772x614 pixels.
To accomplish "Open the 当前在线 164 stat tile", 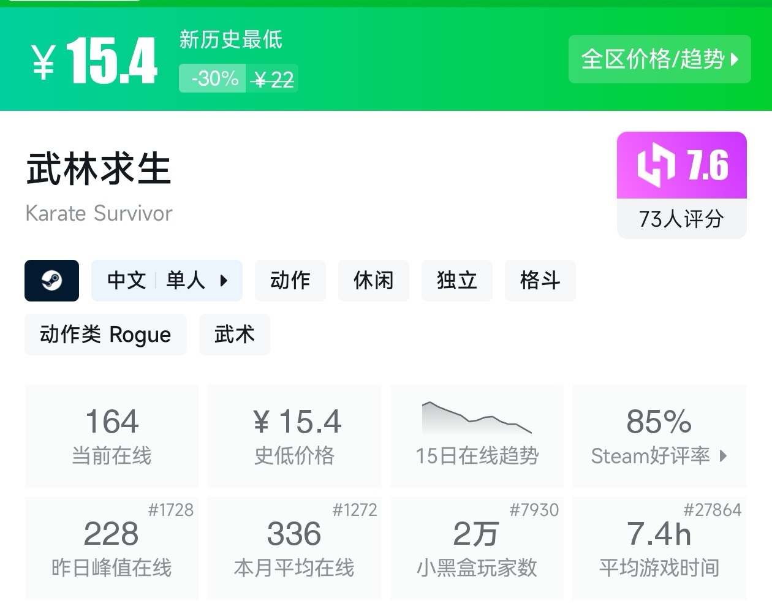I will (112, 436).
